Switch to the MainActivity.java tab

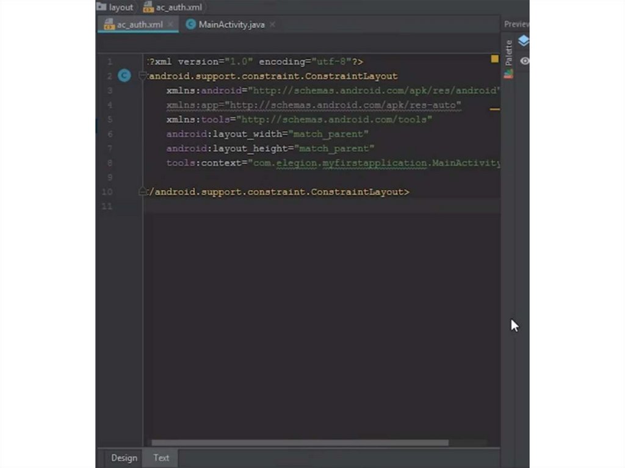231,25
